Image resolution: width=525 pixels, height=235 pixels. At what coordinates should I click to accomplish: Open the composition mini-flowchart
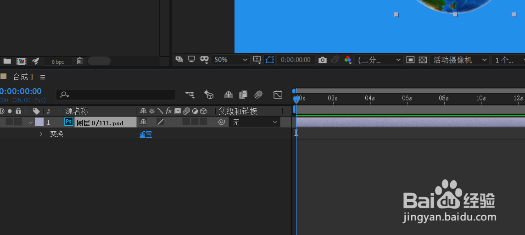point(190,95)
